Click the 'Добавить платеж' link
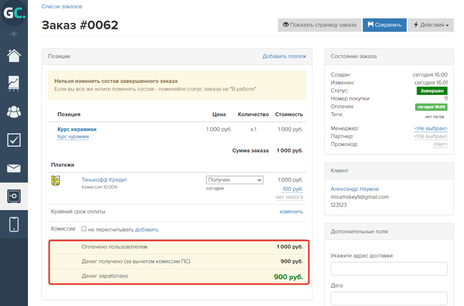The width and height of the screenshot is (464, 306). coord(284,56)
